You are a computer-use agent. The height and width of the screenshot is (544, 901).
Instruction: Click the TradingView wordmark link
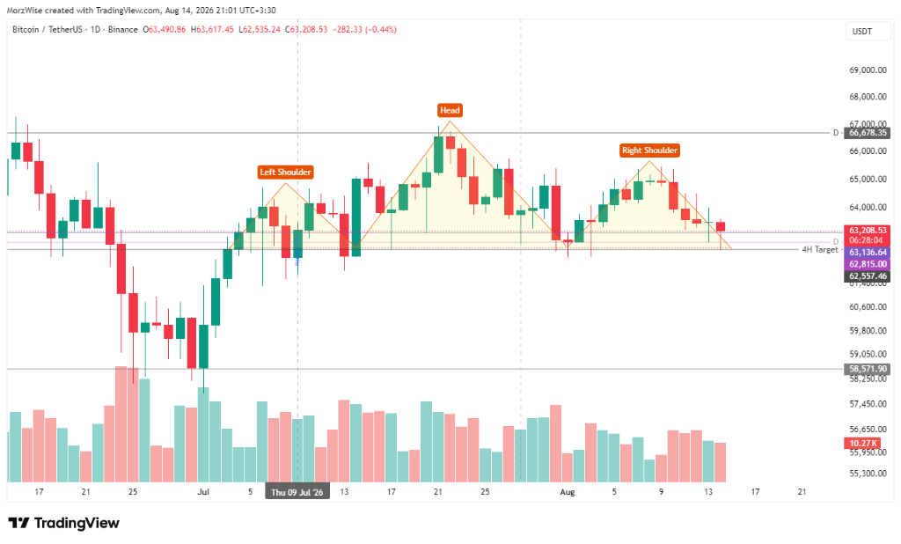[x=77, y=523]
